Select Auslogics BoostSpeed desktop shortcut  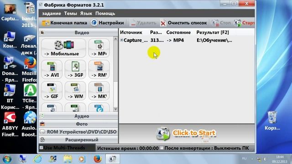point(29,124)
